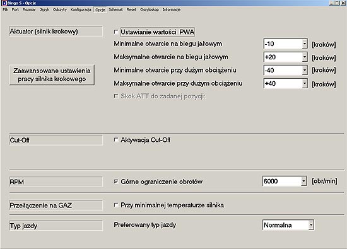Enable Ustawianie wartości PWA checkbox
The image size is (347, 249).
116,32
